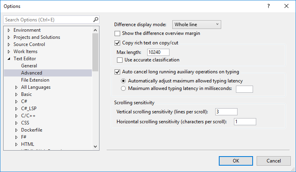
Task: Select Dockerfile tree item
Action: [x=32, y=130]
